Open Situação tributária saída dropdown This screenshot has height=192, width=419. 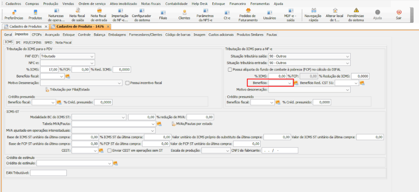(x=347, y=56)
